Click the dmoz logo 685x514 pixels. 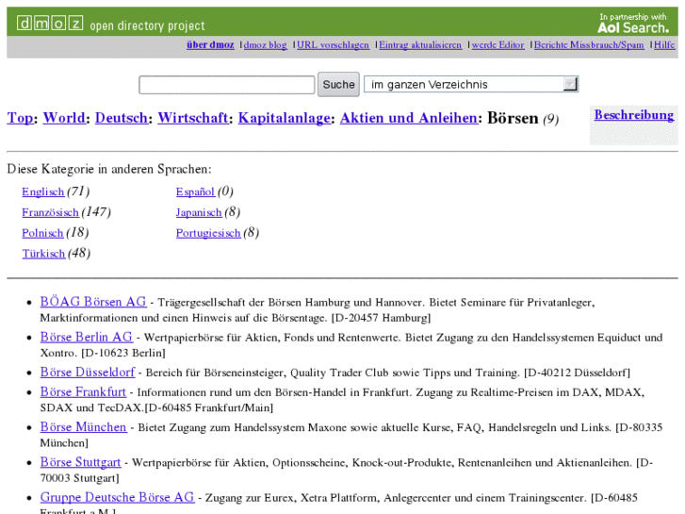(x=50, y=23)
